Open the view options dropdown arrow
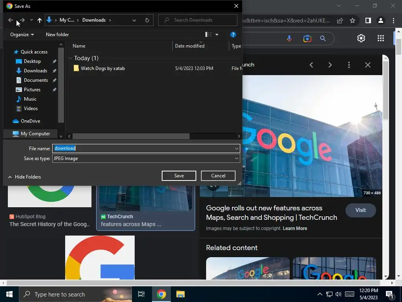402x302 pixels. pos(217,35)
